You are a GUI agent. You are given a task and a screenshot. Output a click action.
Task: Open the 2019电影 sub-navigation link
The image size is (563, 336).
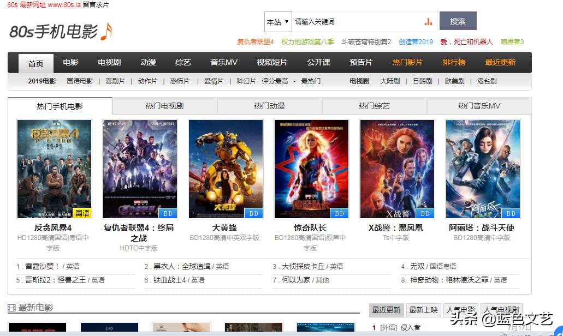coord(42,81)
